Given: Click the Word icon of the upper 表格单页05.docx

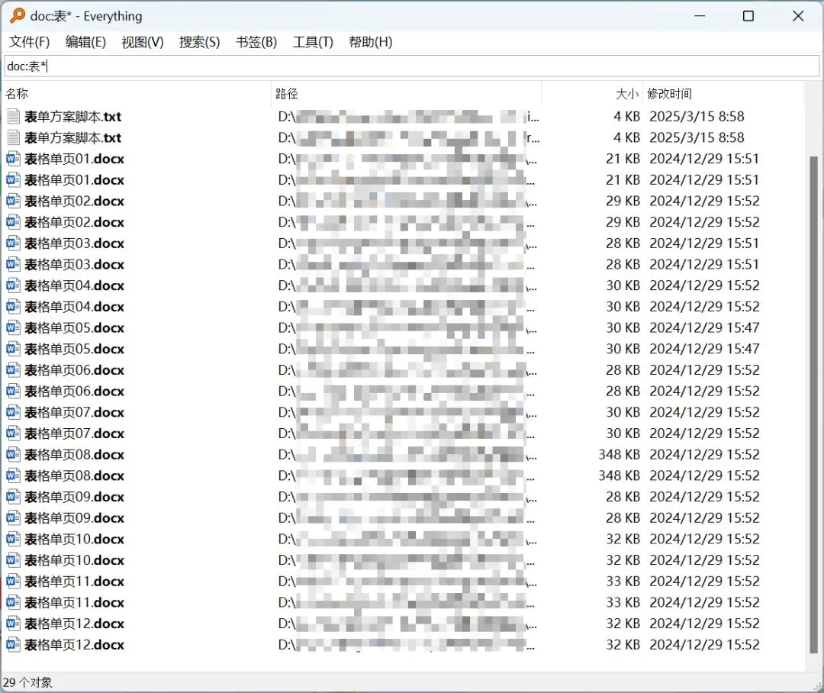Looking at the screenshot, I should (13, 327).
